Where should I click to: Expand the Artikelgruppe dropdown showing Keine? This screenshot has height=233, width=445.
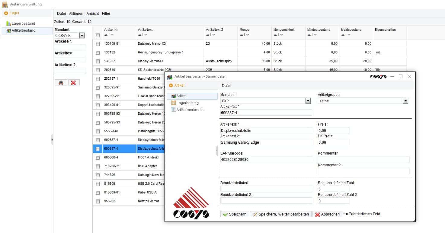point(405,101)
